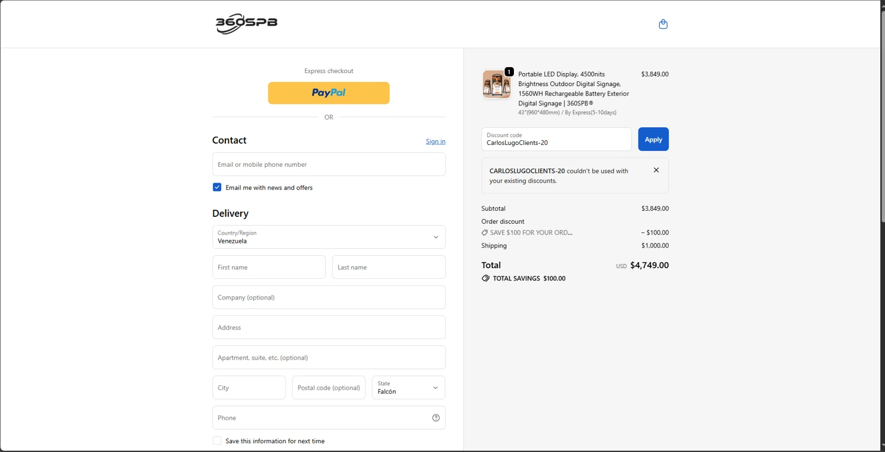Click the item quantity badge on product image
The image size is (885, 452).
509,72
